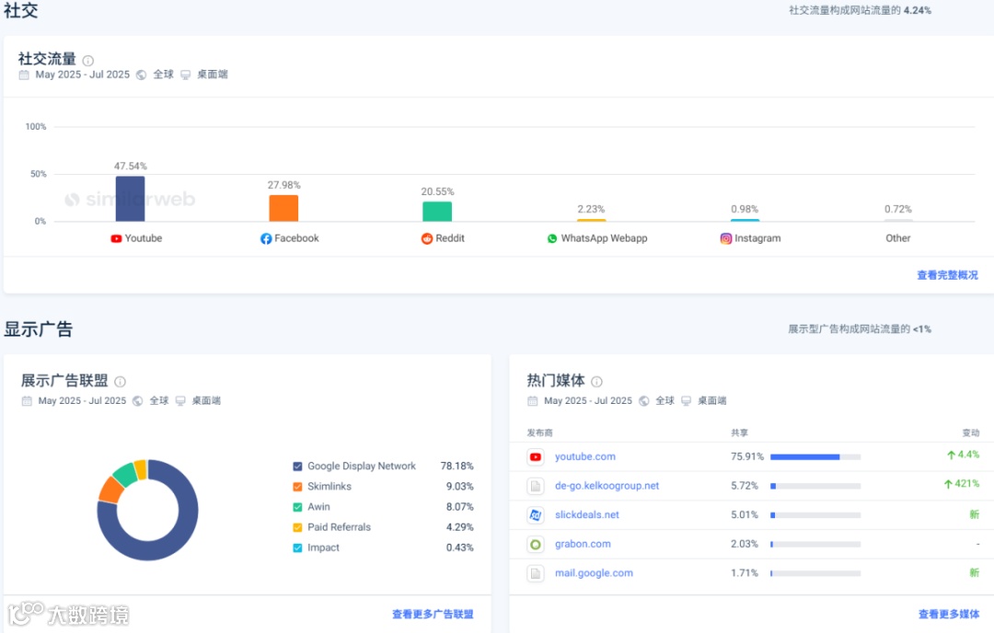Click the desktop icon in 热门媒体 panel

point(686,401)
